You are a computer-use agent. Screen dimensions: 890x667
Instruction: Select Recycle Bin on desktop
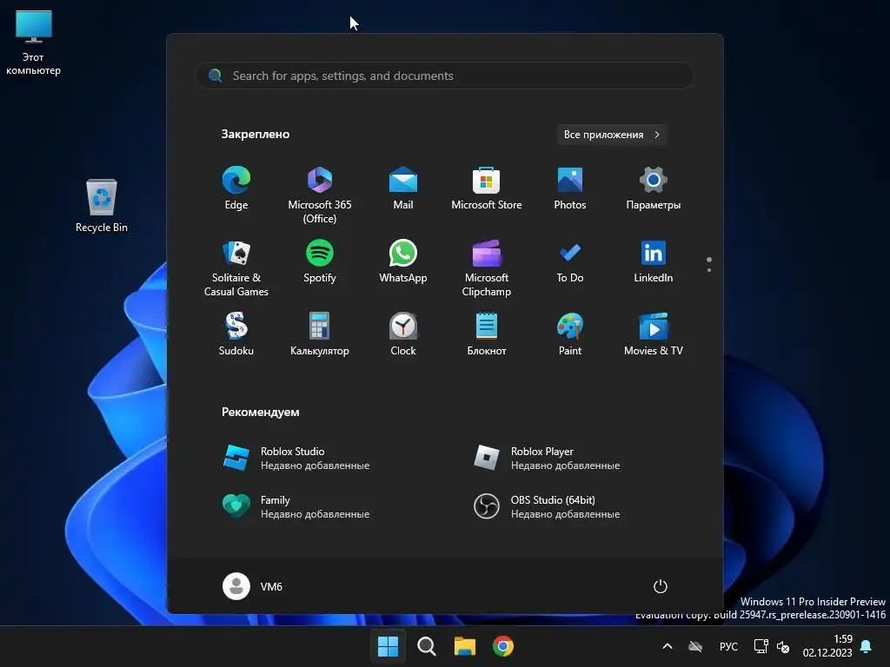[102, 205]
